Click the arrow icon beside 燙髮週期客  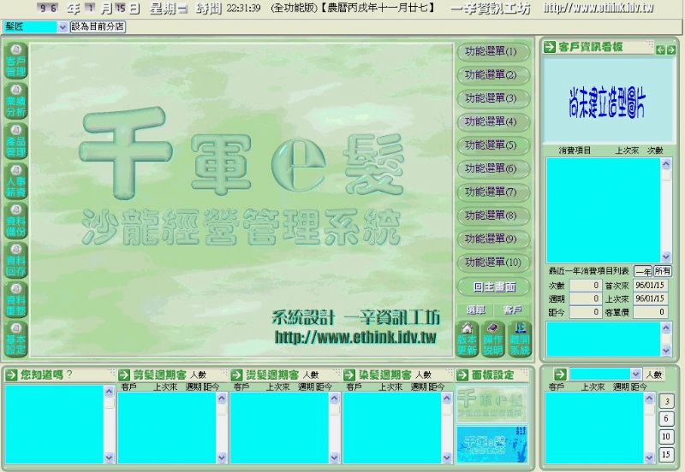tap(236, 375)
